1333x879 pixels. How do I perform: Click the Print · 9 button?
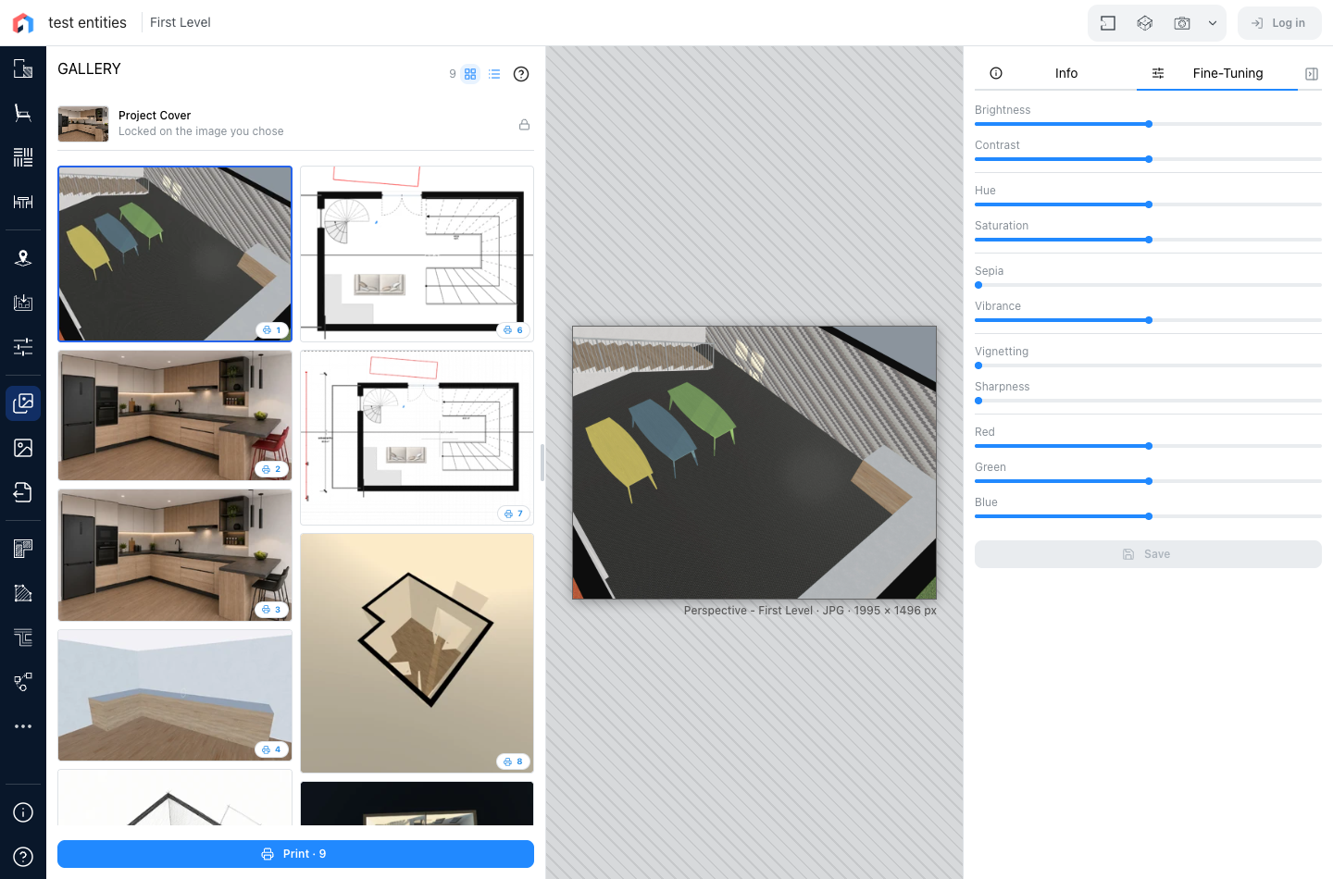tap(295, 854)
